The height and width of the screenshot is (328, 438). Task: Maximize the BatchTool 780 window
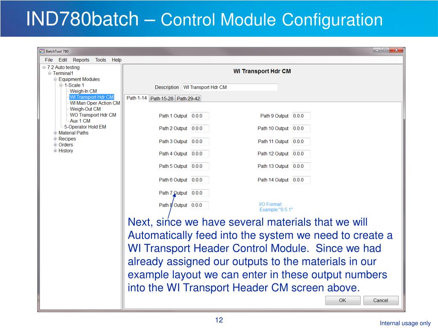click(x=385, y=50)
